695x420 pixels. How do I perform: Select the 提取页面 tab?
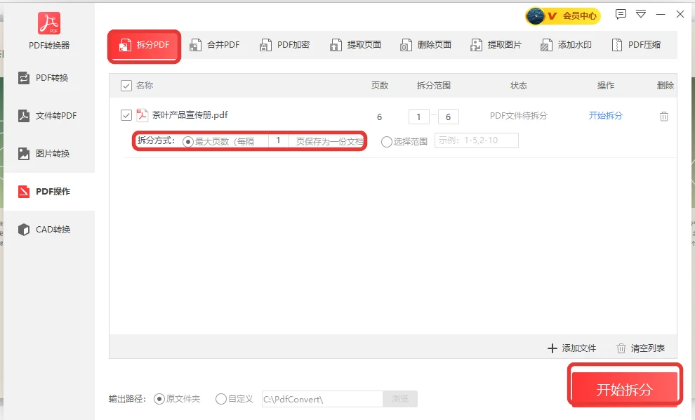pos(355,45)
